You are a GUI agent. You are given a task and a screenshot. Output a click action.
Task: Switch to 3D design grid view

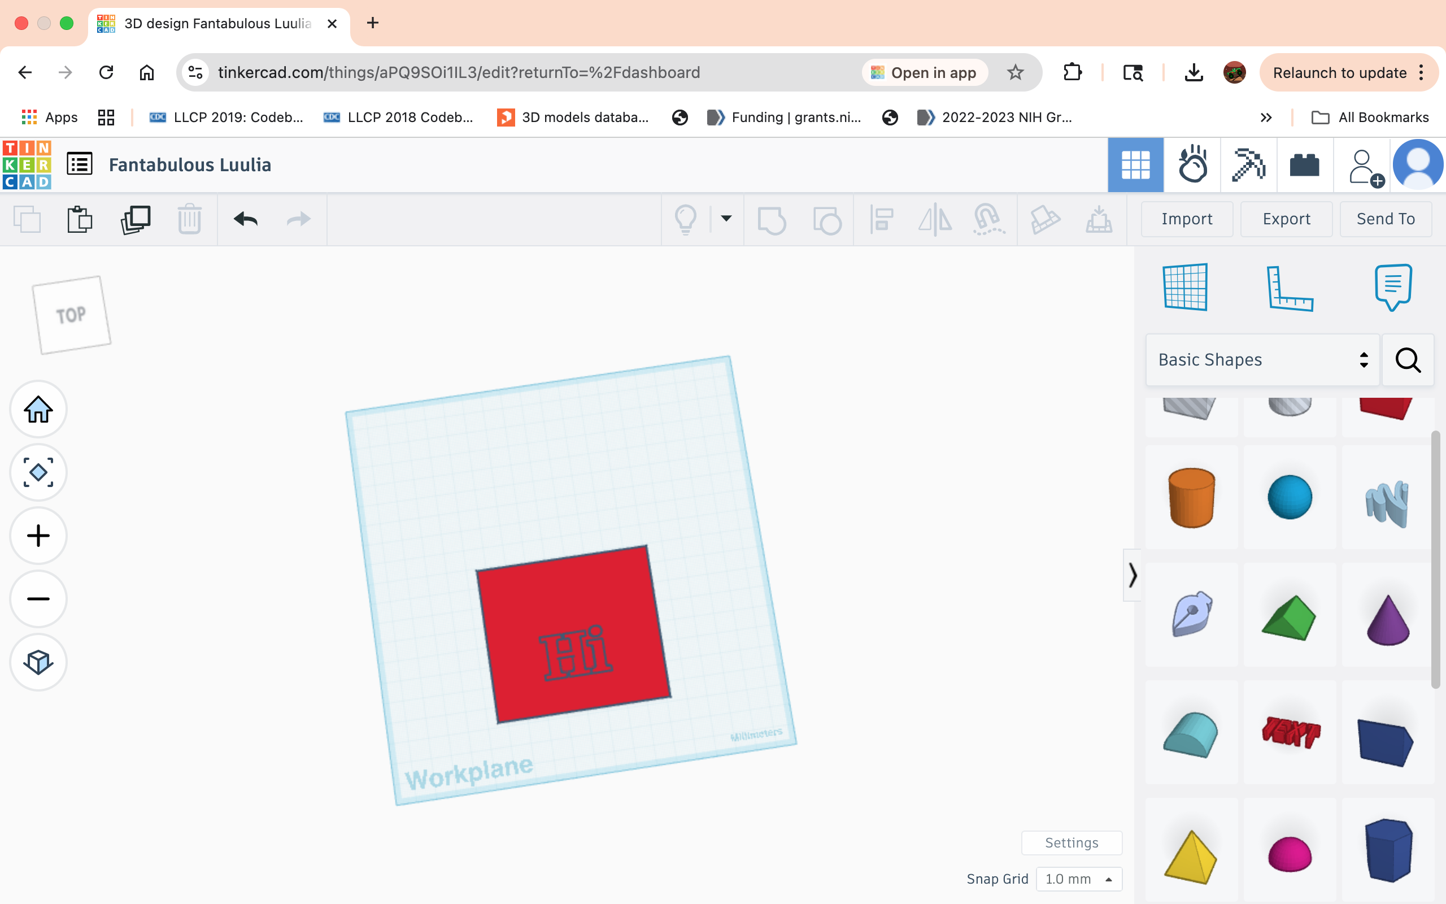click(x=1135, y=165)
